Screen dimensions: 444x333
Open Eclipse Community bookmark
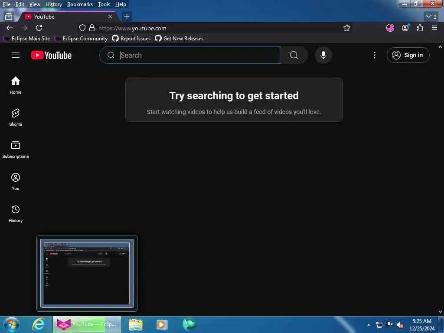click(x=81, y=38)
